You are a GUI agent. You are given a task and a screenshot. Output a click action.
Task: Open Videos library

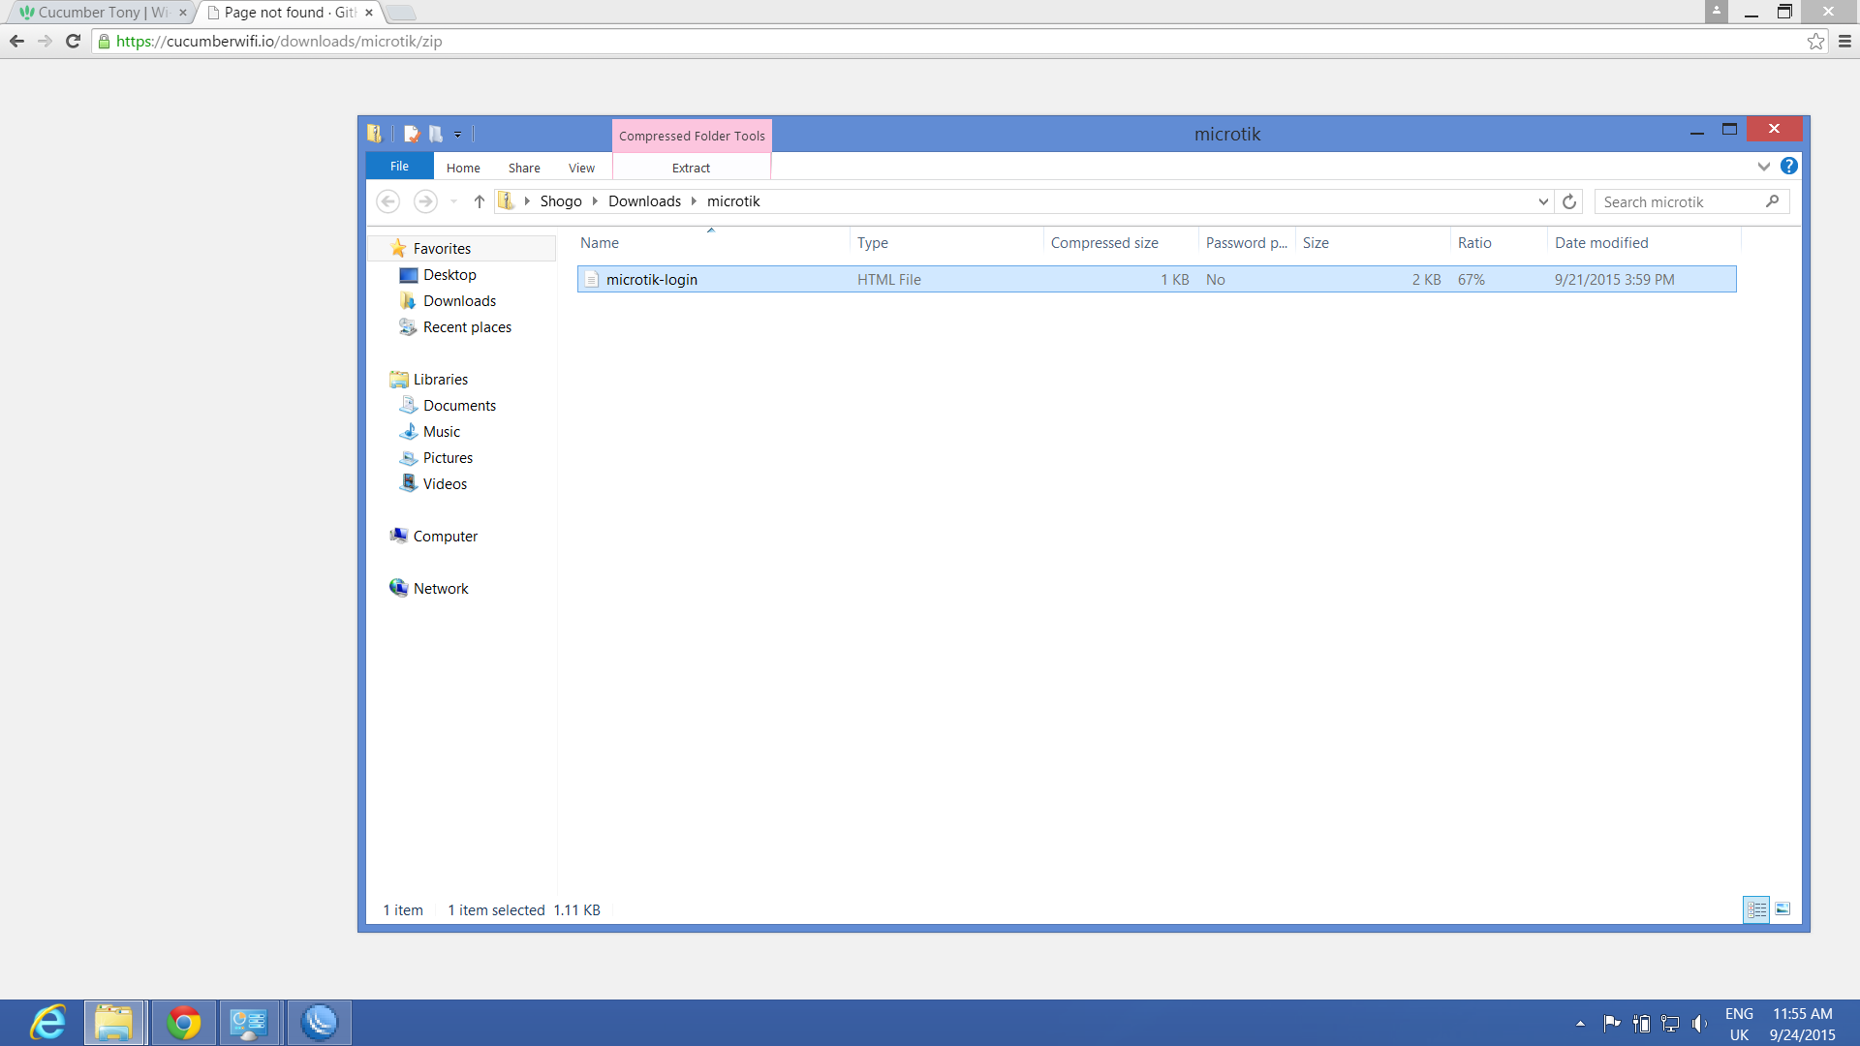[445, 484]
